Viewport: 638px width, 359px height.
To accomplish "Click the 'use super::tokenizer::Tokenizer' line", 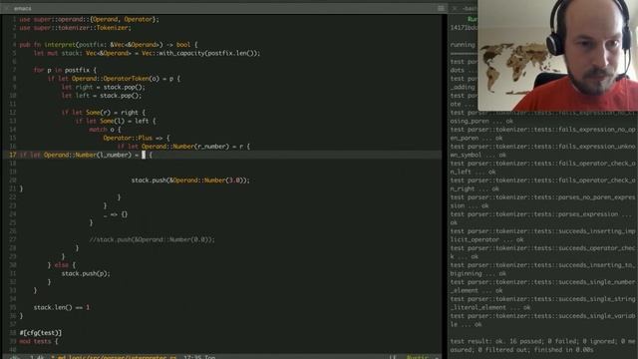I will (76, 28).
